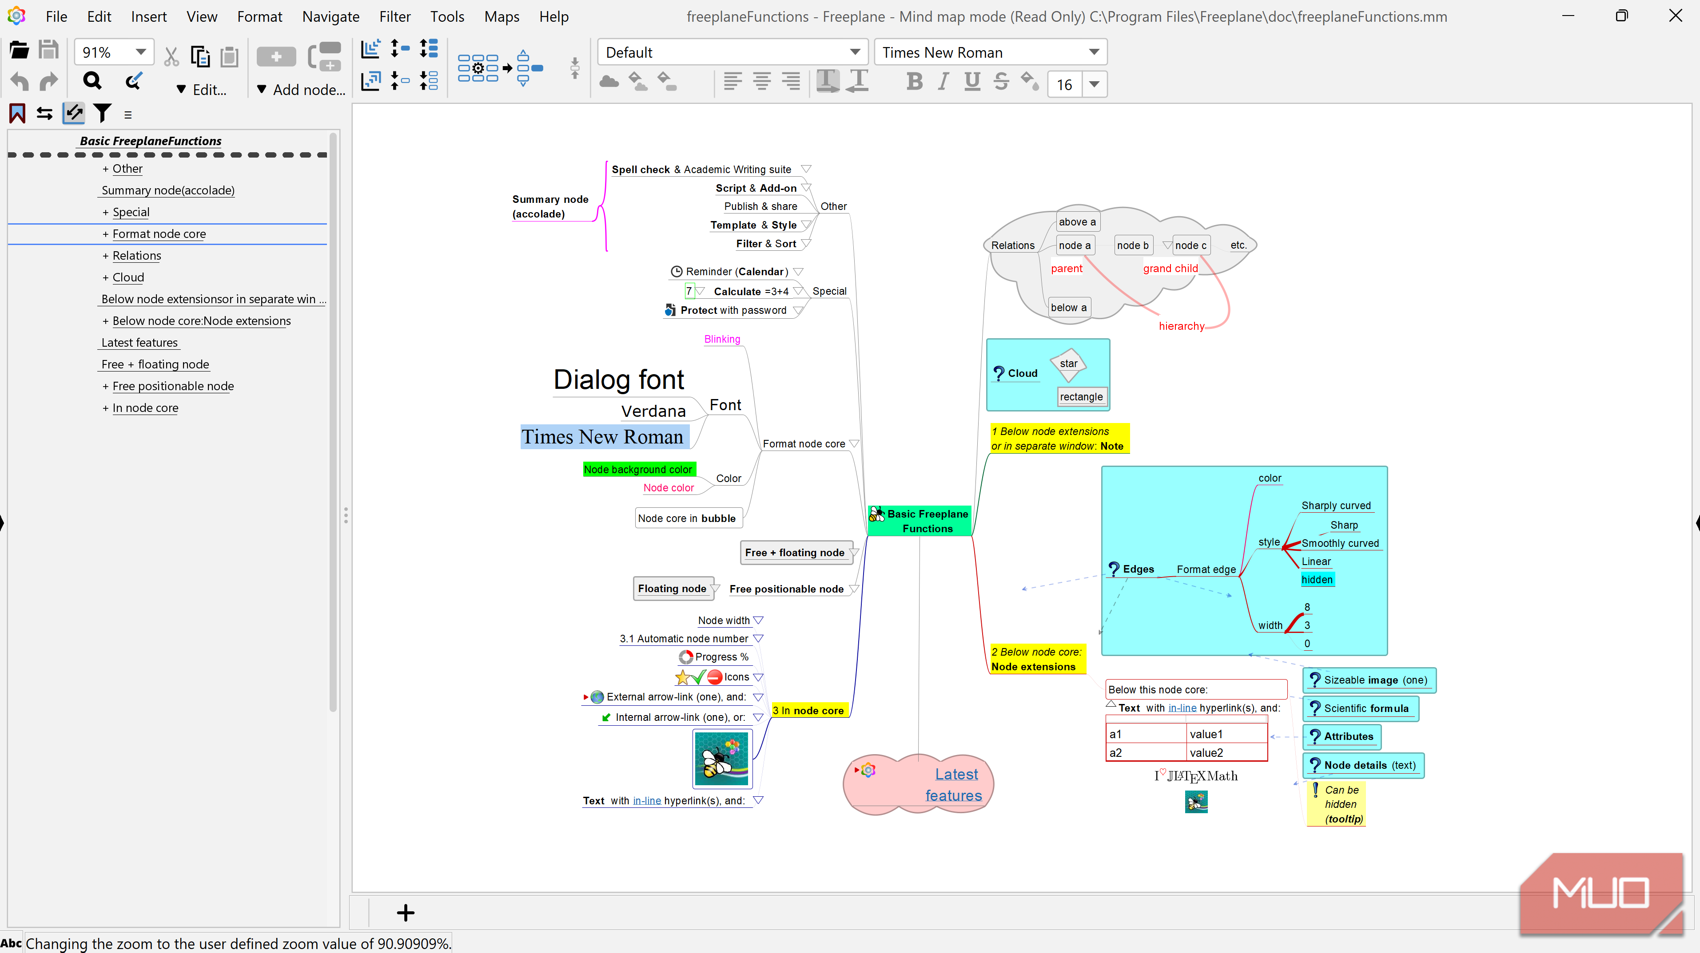Open the font size 16 dropdown arrow
1700x953 pixels.
[x=1094, y=84]
